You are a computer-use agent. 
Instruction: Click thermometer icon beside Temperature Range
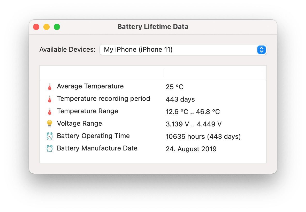50,111
